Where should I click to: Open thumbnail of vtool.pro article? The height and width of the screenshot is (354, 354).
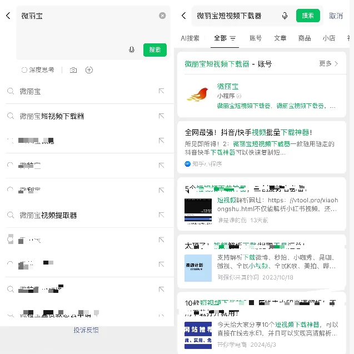tap(198, 212)
